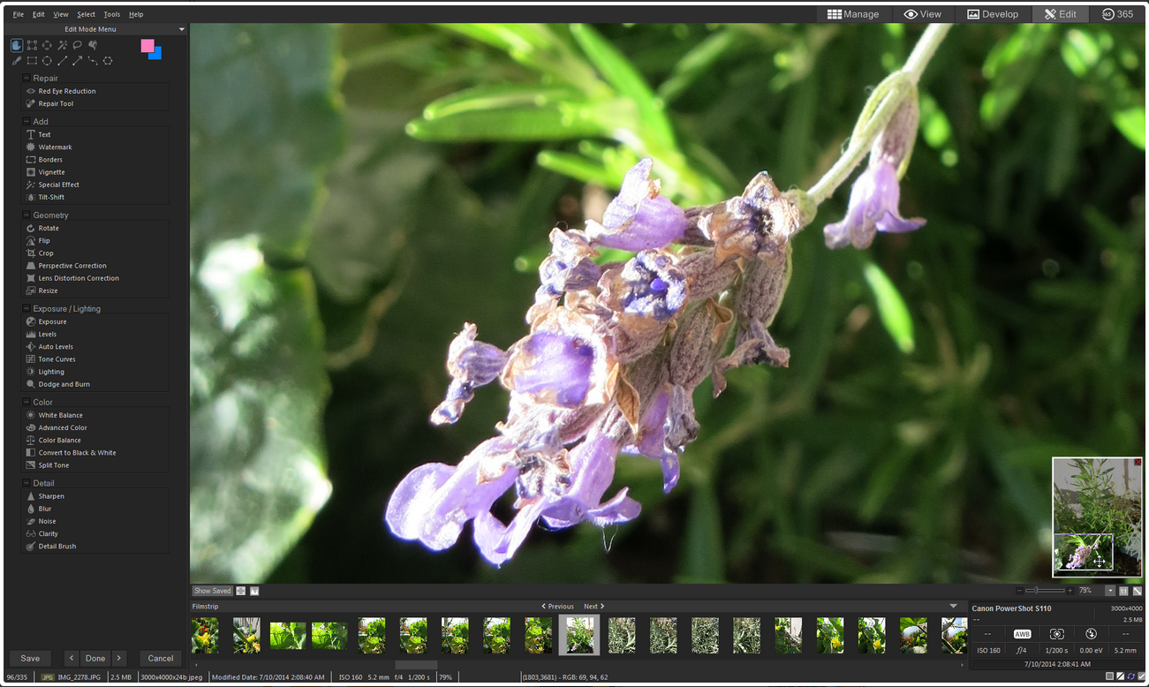This screenshot has height=687, width=1149.
Task: Open the zoom percentage dropdown
Action: click(x=1110, y=591)
